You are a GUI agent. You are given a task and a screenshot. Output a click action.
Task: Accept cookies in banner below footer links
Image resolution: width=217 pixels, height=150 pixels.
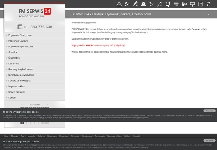click(x=209, y=140)
